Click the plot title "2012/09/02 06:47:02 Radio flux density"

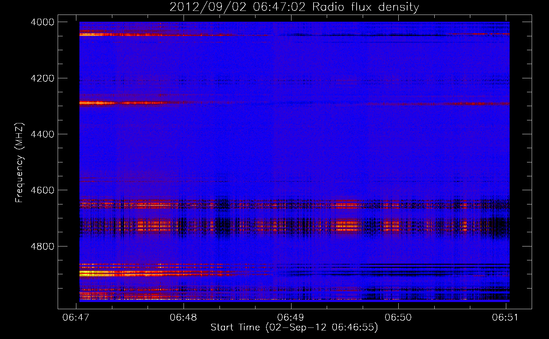point(294,7)
